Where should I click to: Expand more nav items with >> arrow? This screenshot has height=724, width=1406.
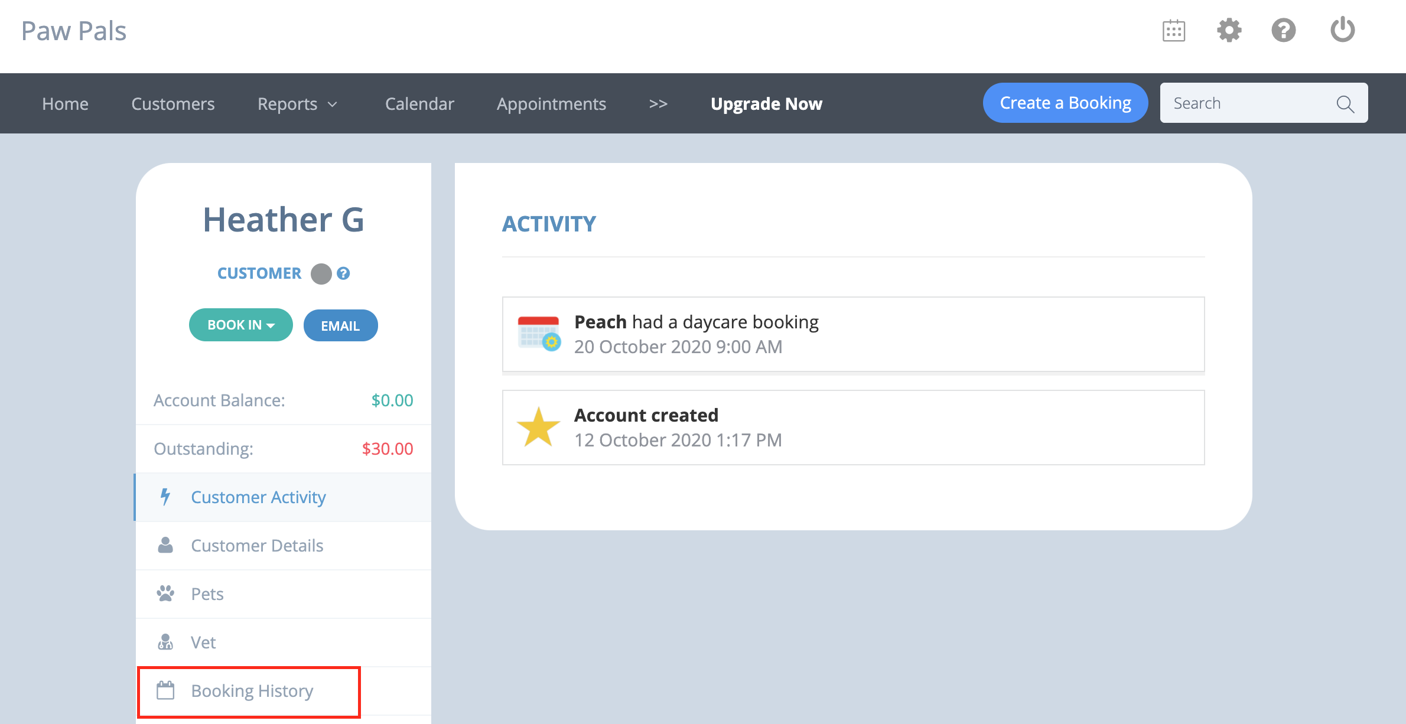(x=658, y=104)
